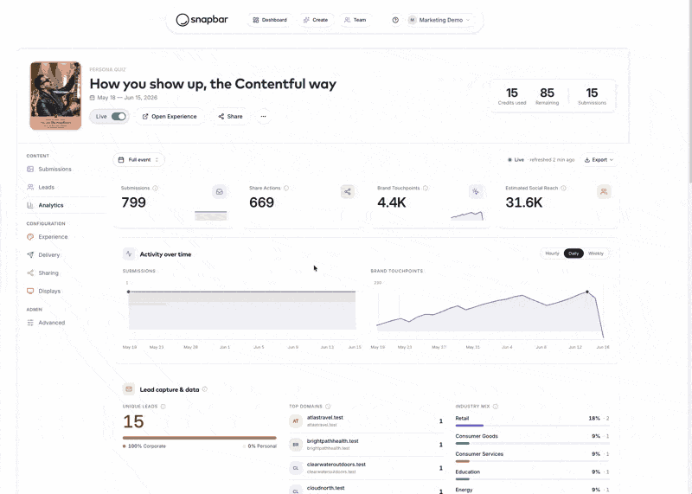Click the Submissions chart data point
Screen dimensions: 692x494
tap(128, 292)
